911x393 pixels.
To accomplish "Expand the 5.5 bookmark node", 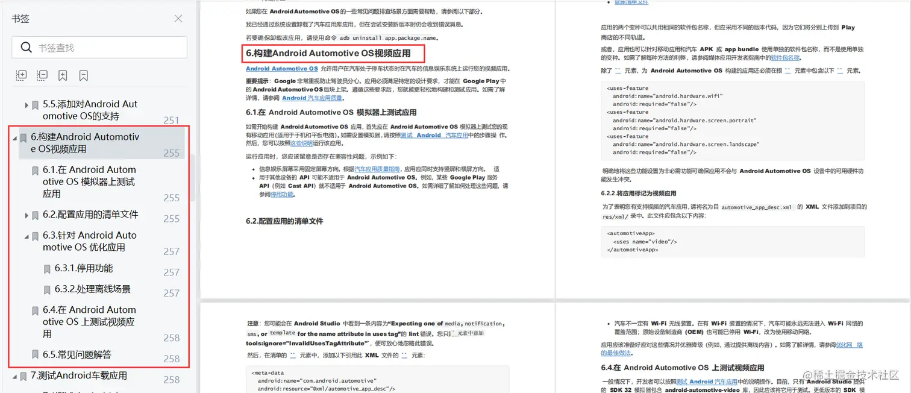I will click(27, 105).
